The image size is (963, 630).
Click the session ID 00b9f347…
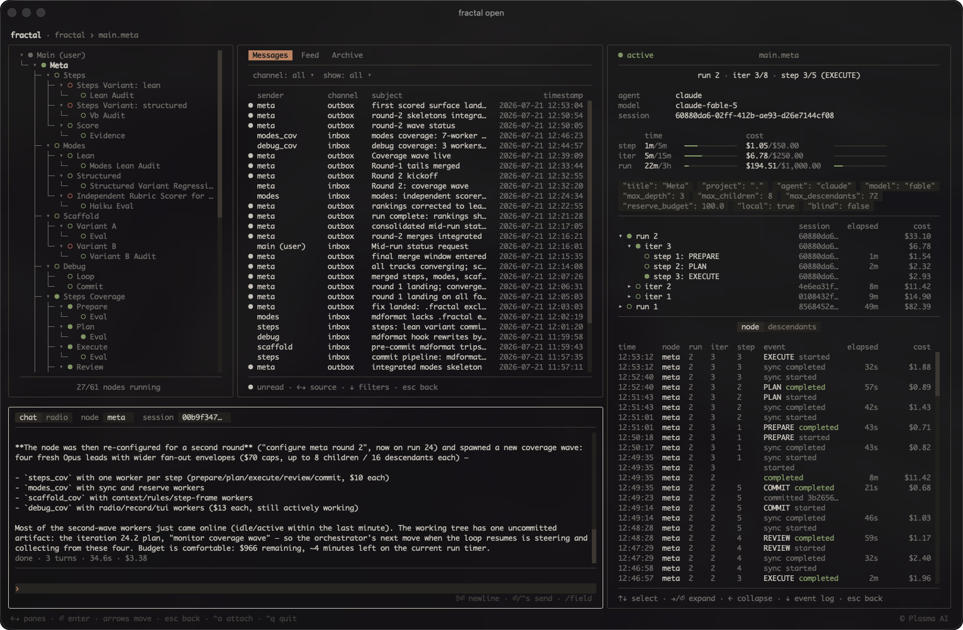[x=201, y=417]
